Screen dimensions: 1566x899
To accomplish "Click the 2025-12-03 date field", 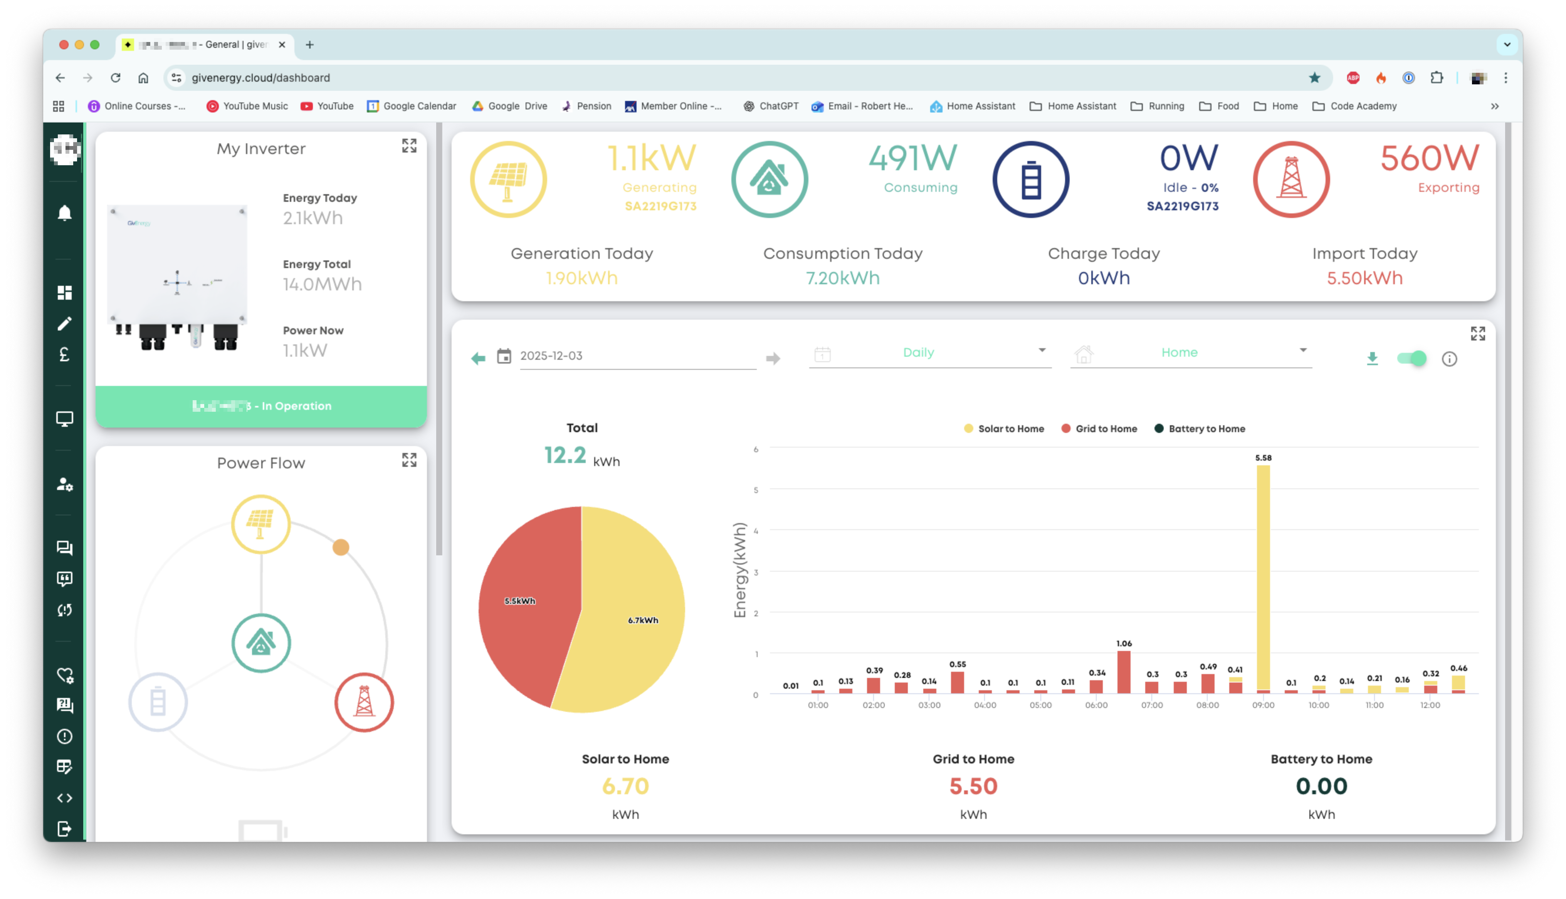I will click(638, 356).
